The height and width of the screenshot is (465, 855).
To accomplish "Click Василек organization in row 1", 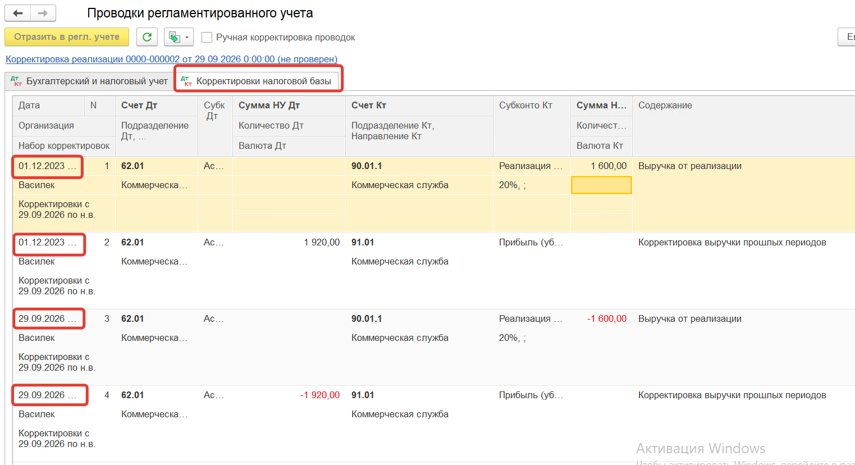I will (36, 185).
